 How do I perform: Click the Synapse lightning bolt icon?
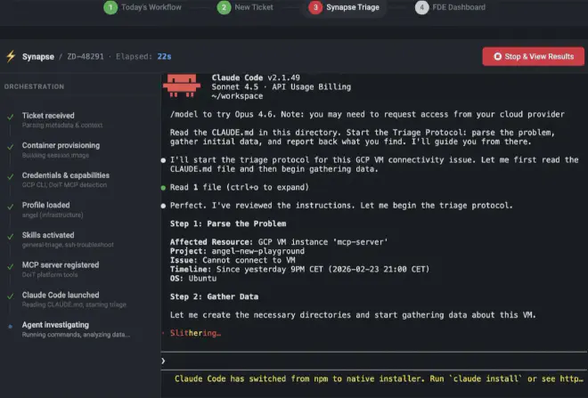11,57
